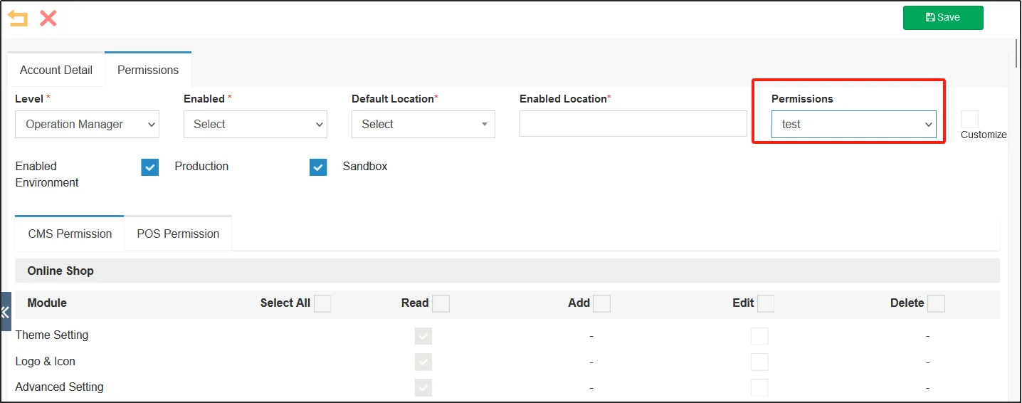Click the Logo & Icon module name

tap(45, 361)
